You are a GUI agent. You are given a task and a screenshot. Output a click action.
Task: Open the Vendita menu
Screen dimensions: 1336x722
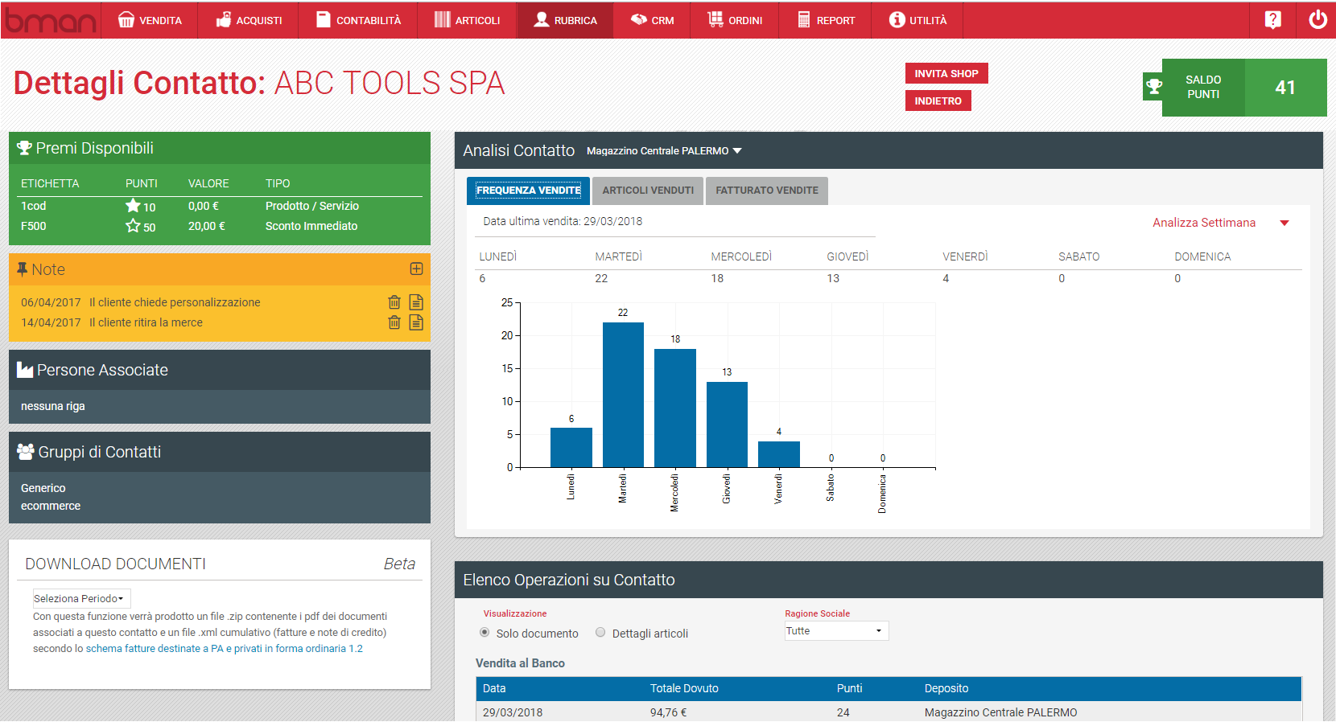coord(150,20)
